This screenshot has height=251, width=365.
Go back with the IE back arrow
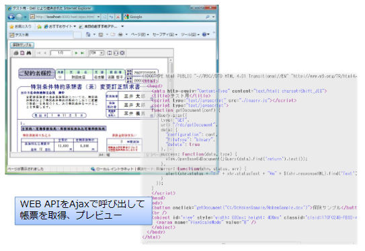pos(11,17)
